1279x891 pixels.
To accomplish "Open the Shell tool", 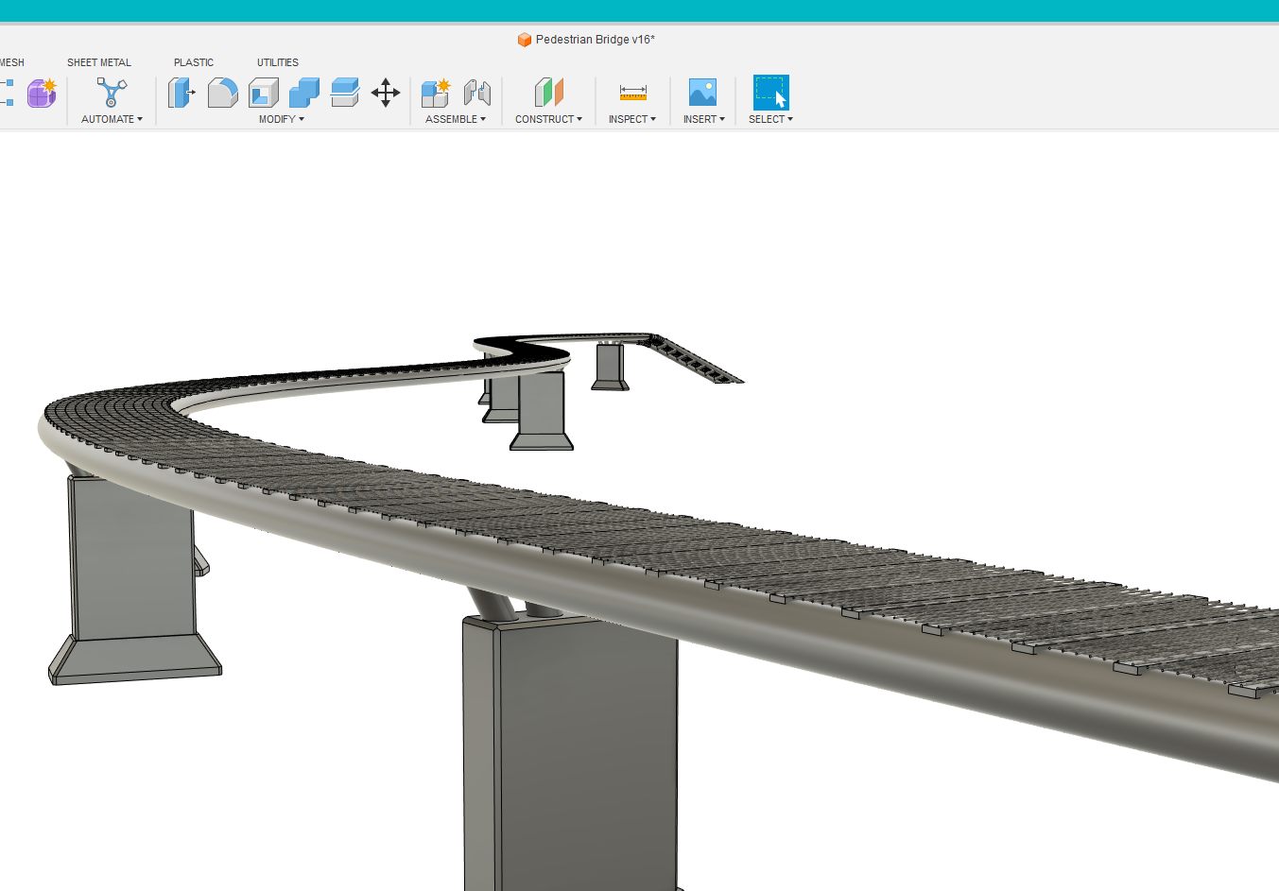I will click(x=263, y=93).
